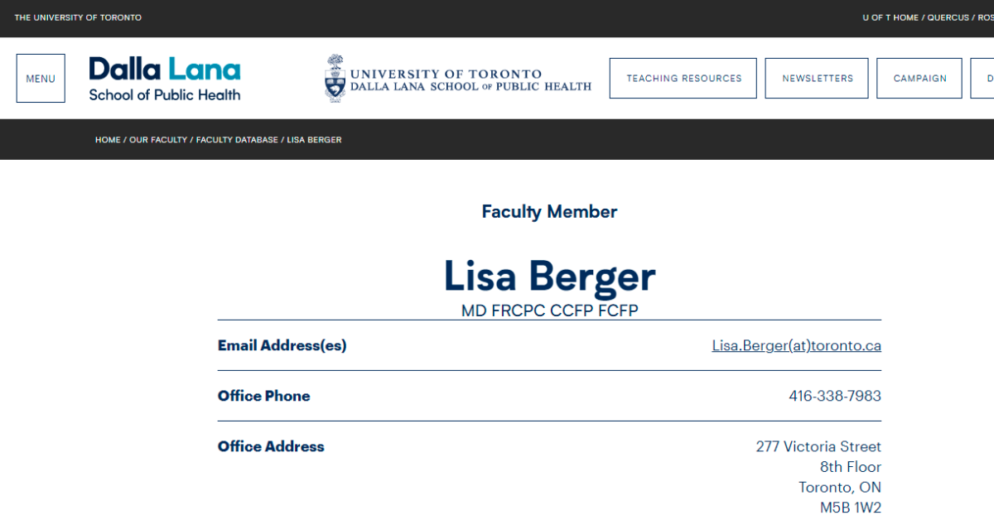
Task: Click the Dalla Lana School wordmark beside the crest
Action: pos(470,80)
